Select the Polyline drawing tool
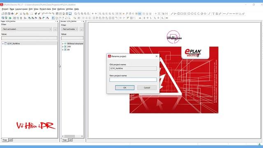Image resolution: width=263 pixels, height=148 pixels. (x=175, y=14)
